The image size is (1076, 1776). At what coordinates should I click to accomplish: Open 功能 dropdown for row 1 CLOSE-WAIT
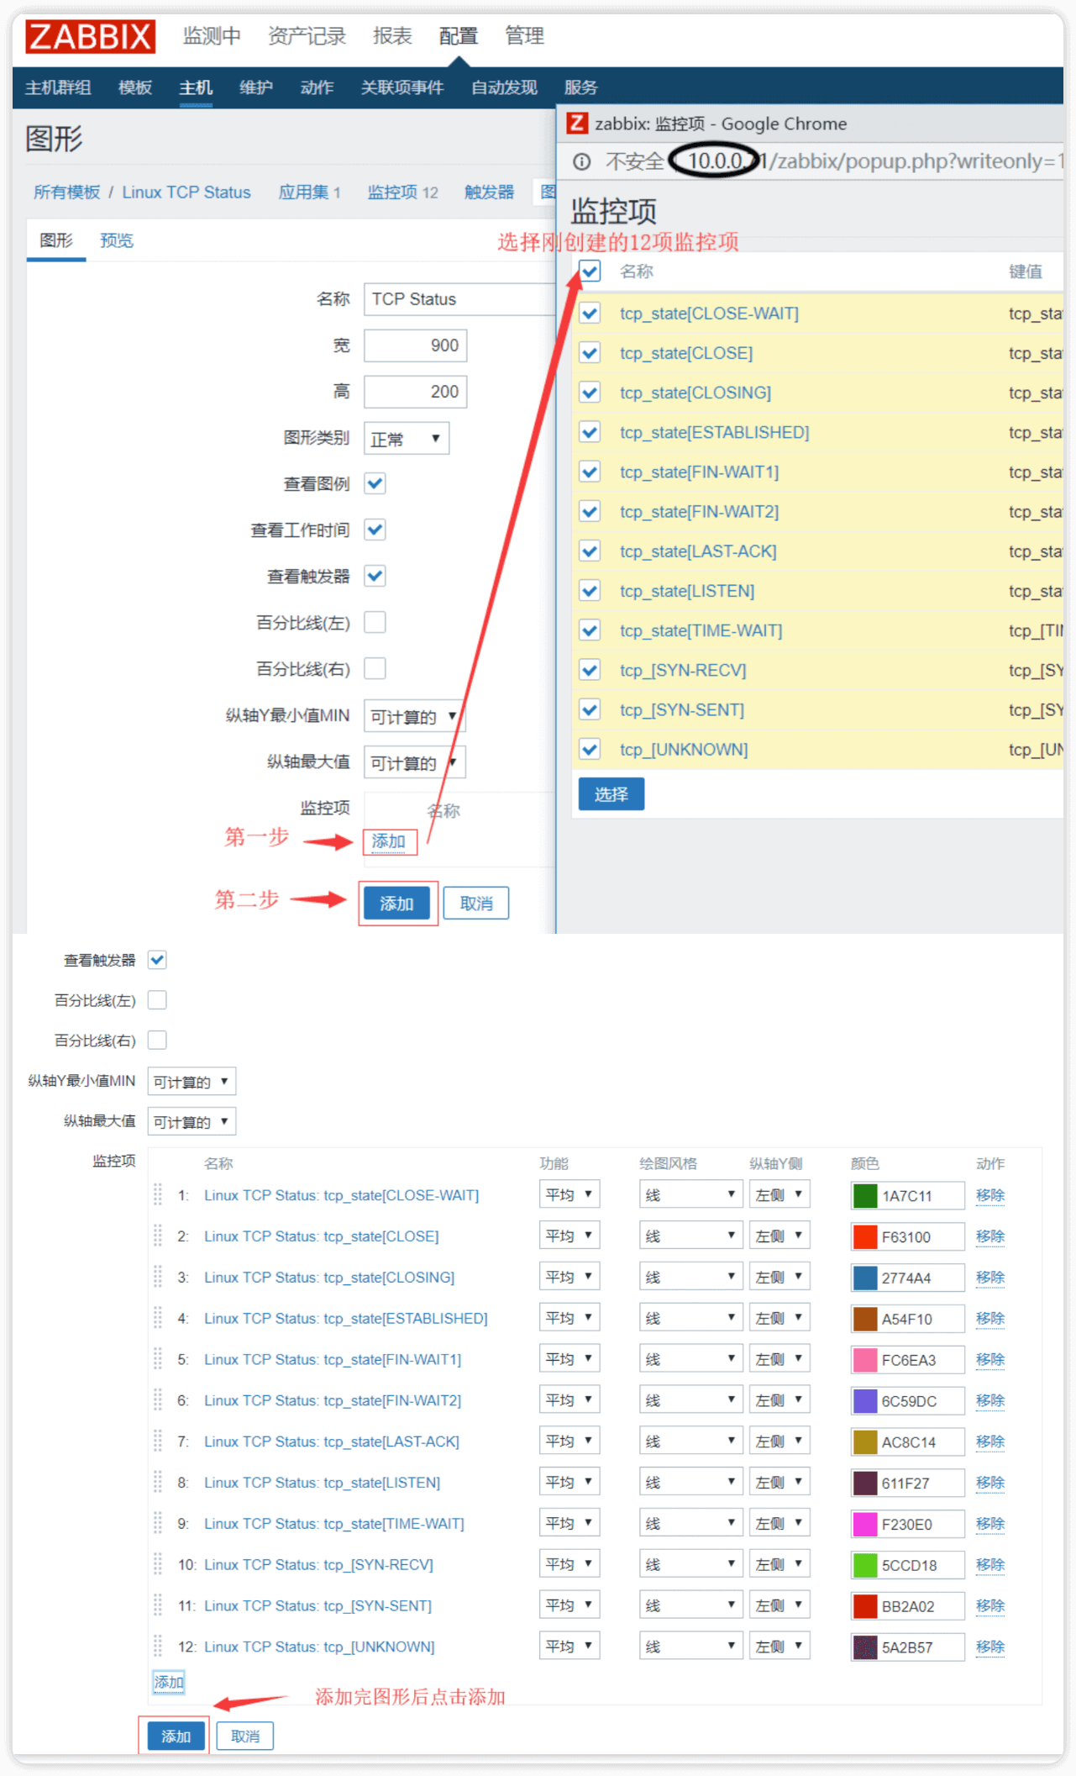click(x=569, y=1194)
